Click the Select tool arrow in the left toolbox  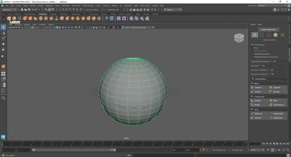coord(3,27)
